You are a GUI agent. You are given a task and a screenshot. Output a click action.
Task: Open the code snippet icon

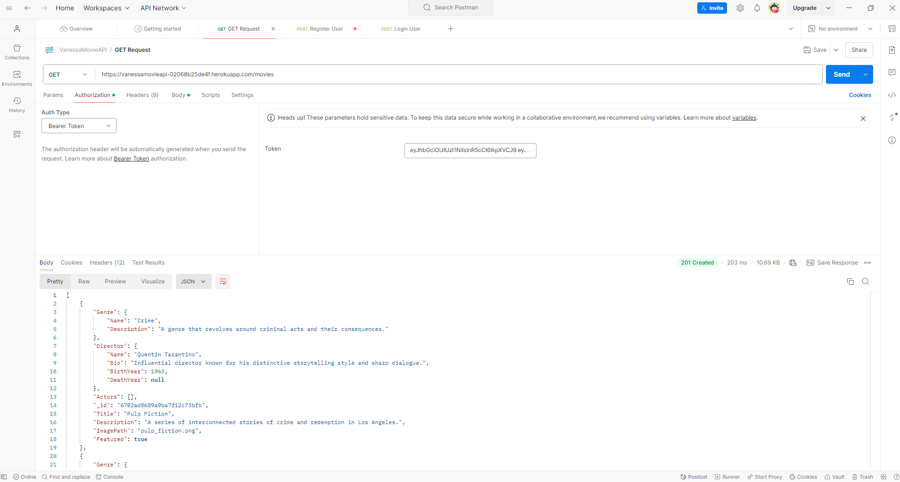pyautogui.click(x=892, y=95)
